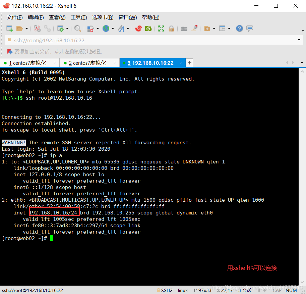Launch Xftp with the red swirl icon
The width and height of the screenshot is (306, 294).
coord(138,29)
